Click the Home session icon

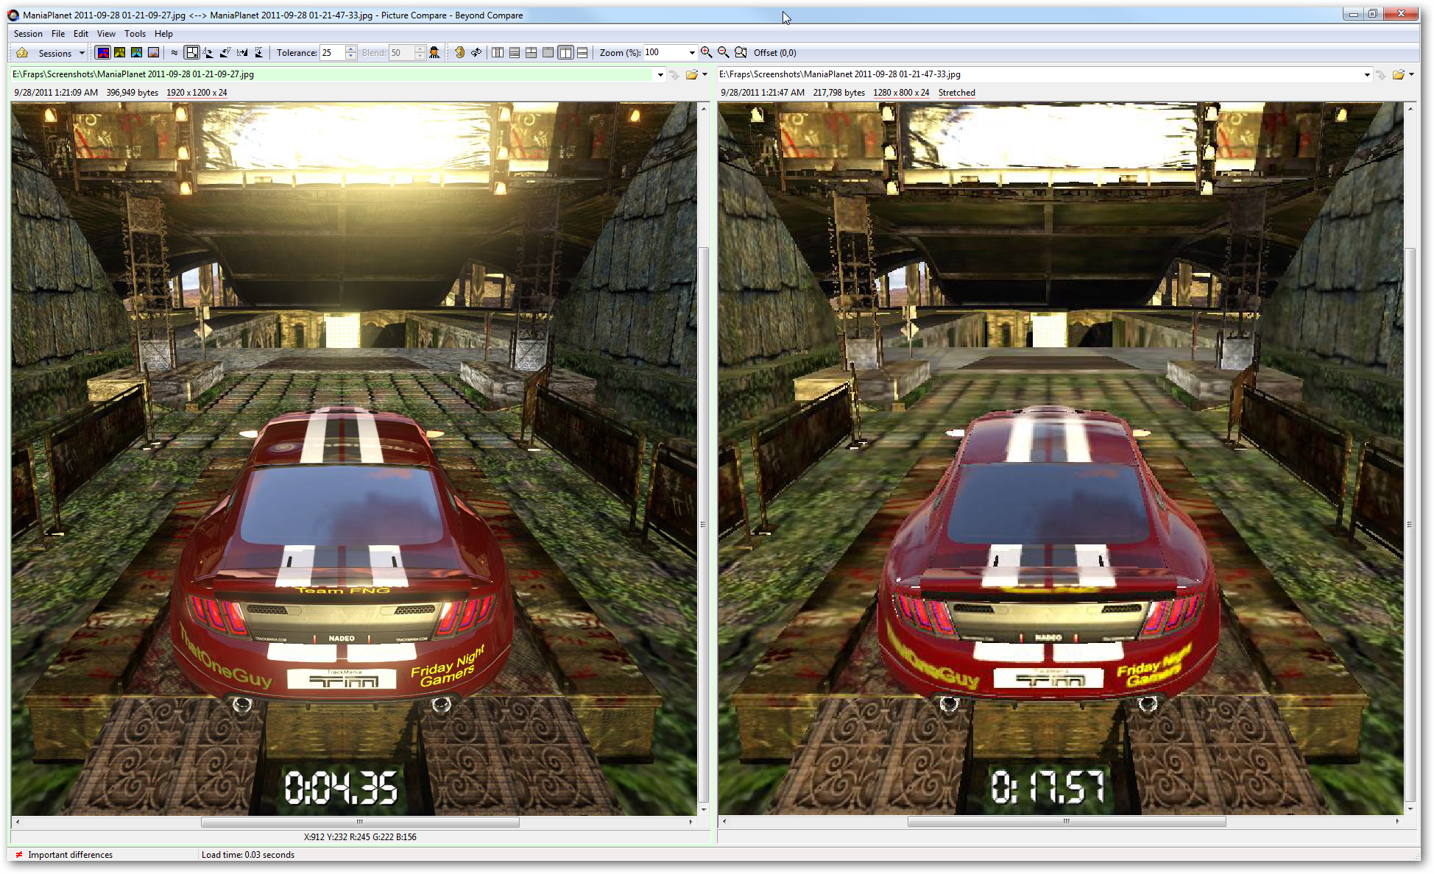click(x=22, y=53)
